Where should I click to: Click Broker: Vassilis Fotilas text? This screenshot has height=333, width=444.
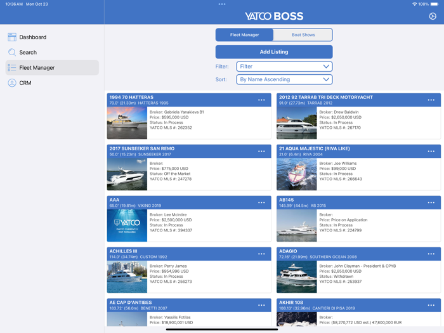pos(170,317)
